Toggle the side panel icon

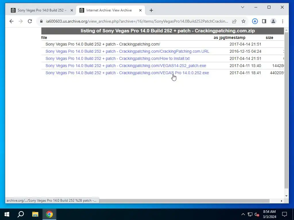pos(264,21)
